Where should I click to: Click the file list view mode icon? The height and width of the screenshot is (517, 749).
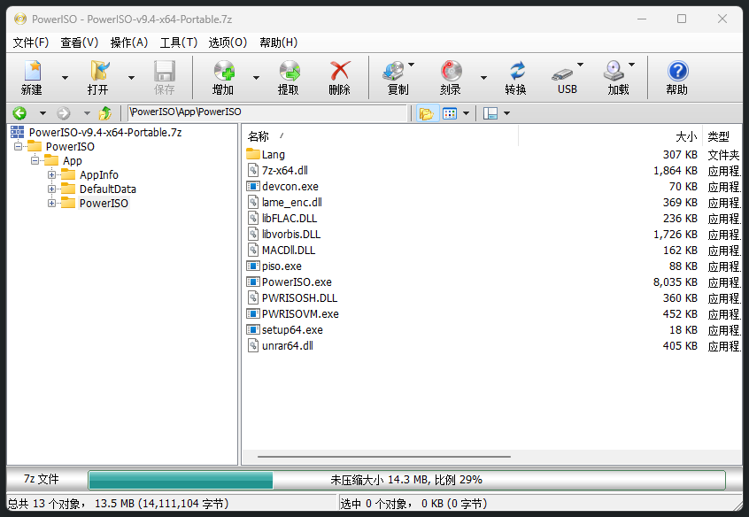[450, 113]
